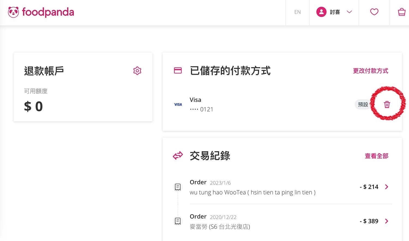Switch language to EN

pos(297,12)
